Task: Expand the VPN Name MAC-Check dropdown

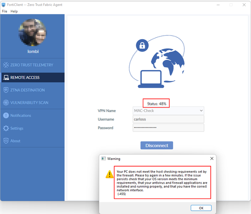Action: (168, 111)
